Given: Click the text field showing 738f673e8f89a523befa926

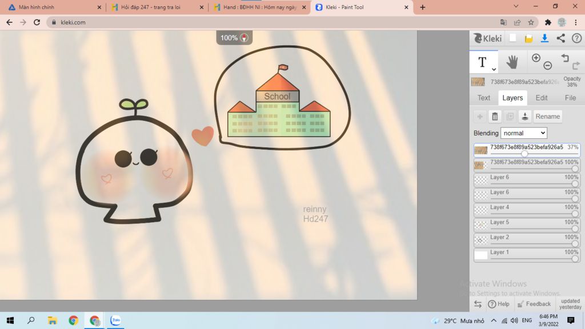Looking at the screenshot, I should (524, 82).
